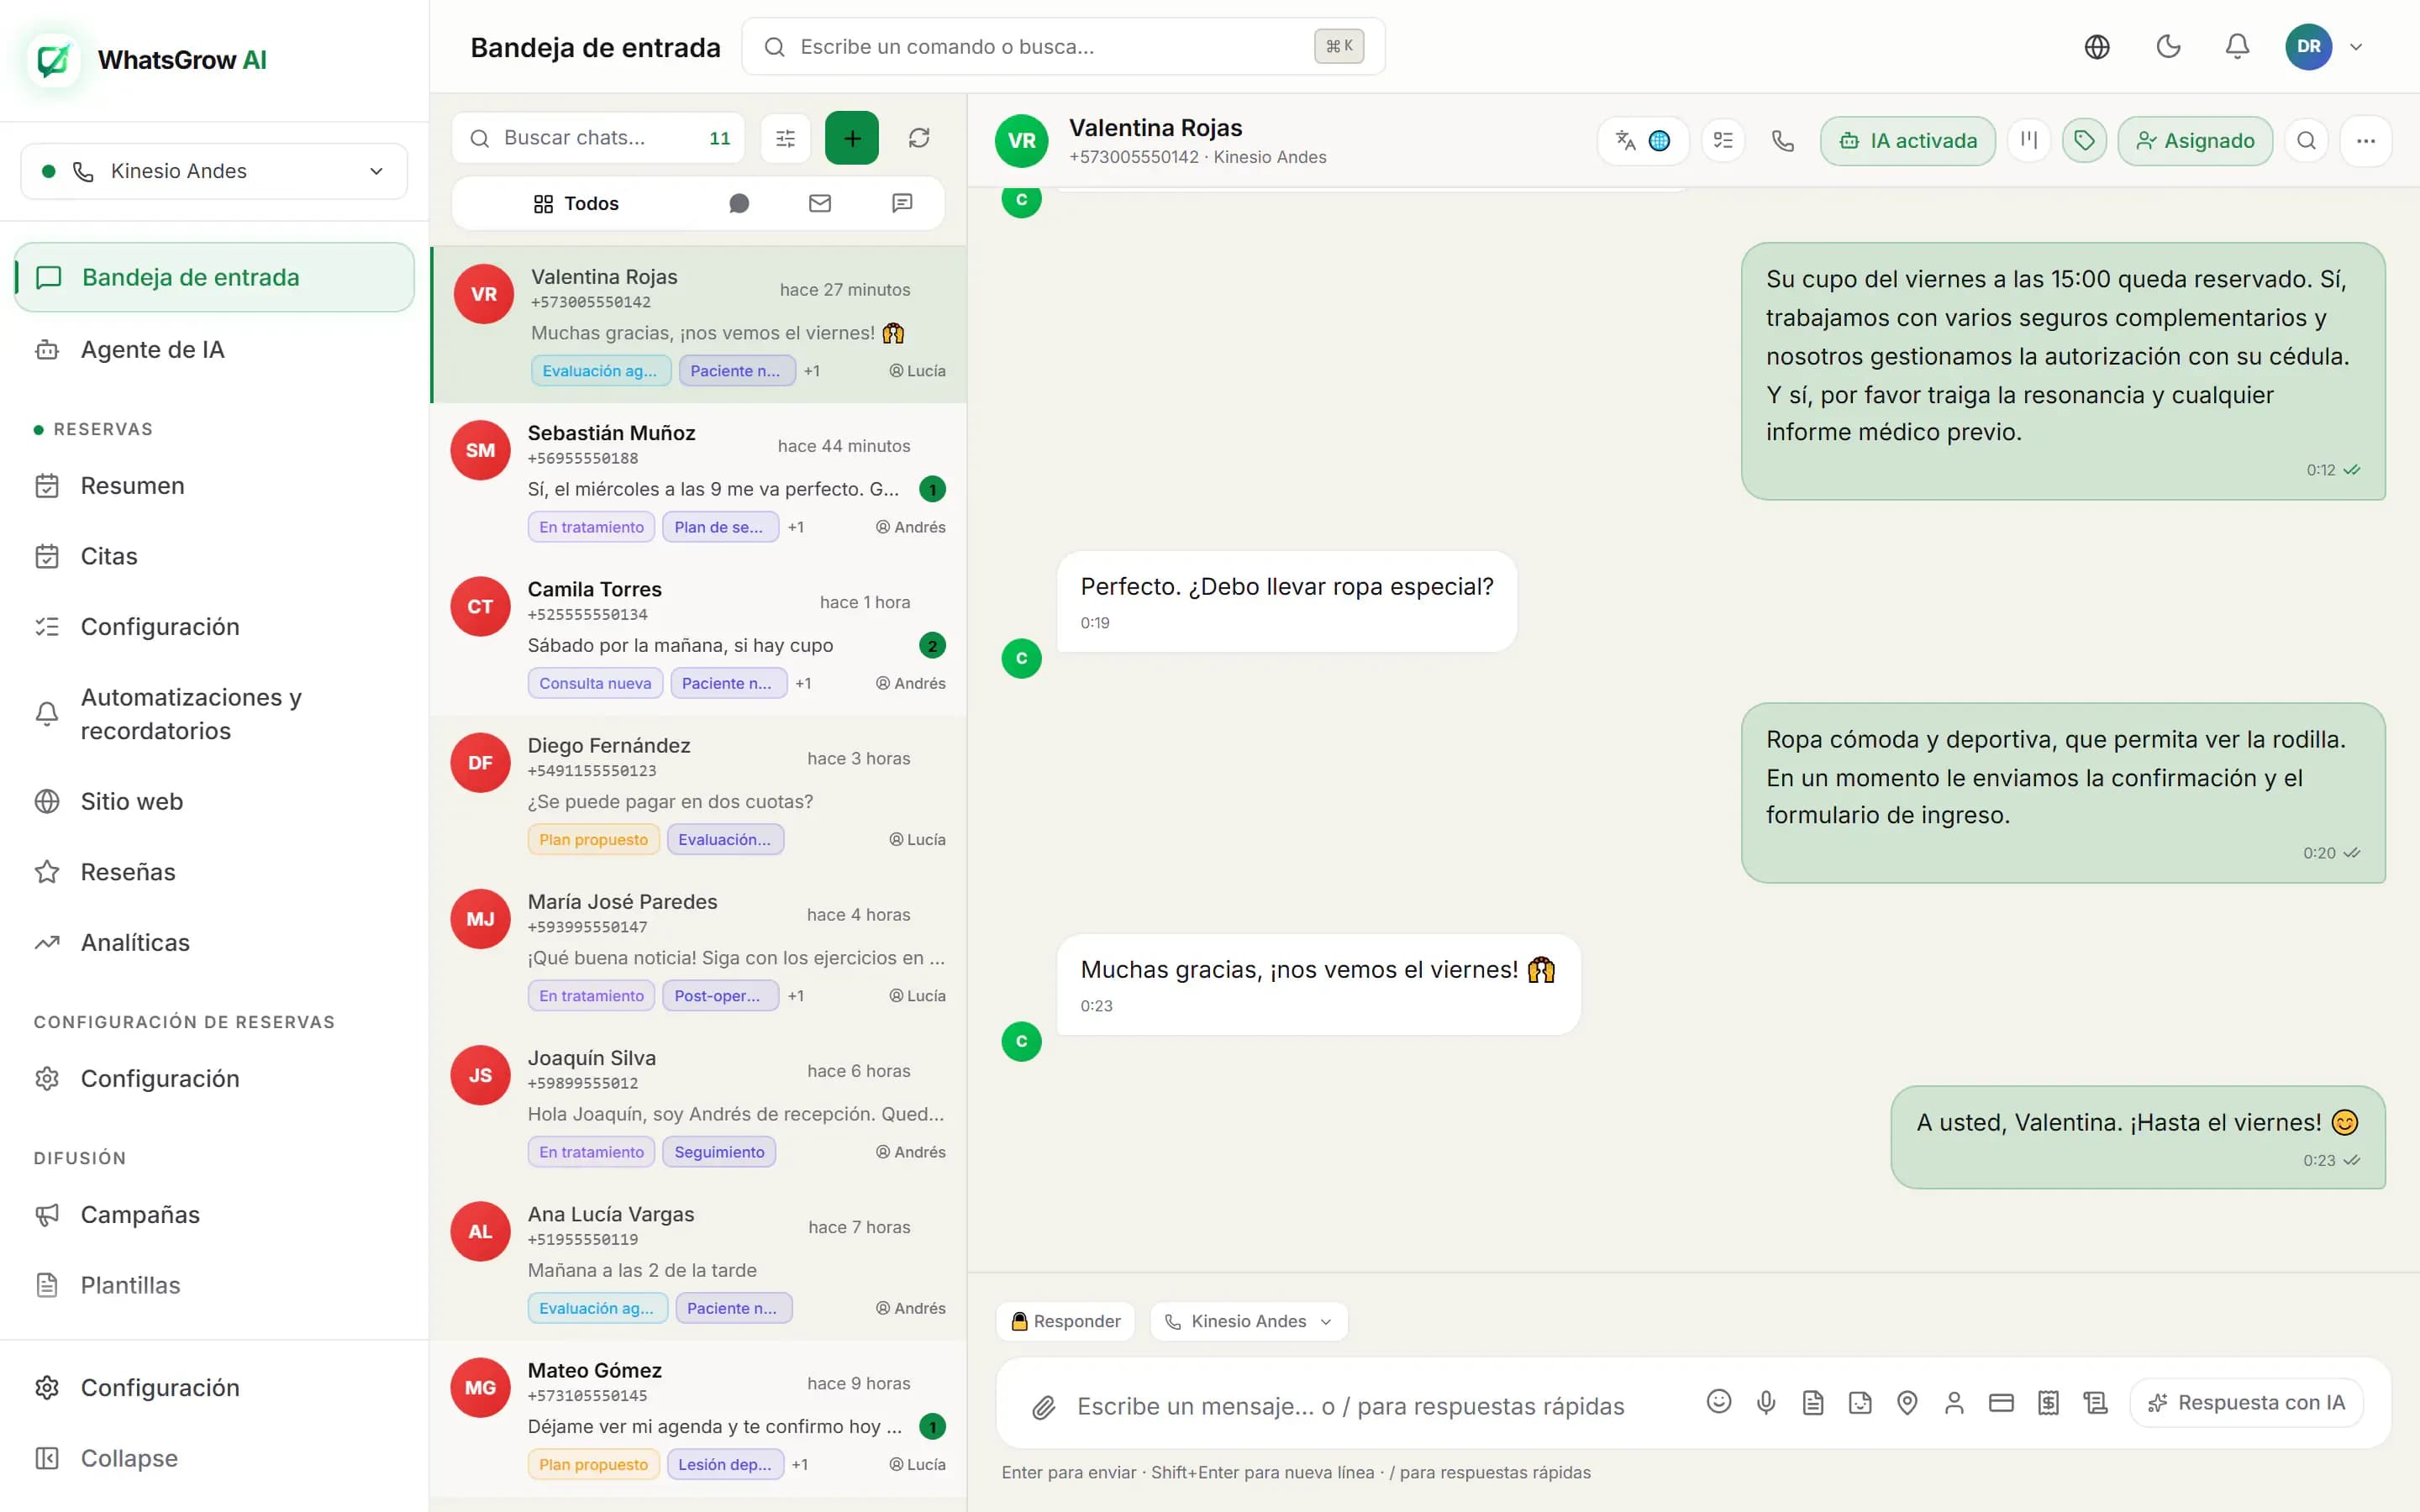This screenshot has height=1512, width=2420.
Task: Focus the message input field
Action: pyautogui.click(x=1350, y=1406)
